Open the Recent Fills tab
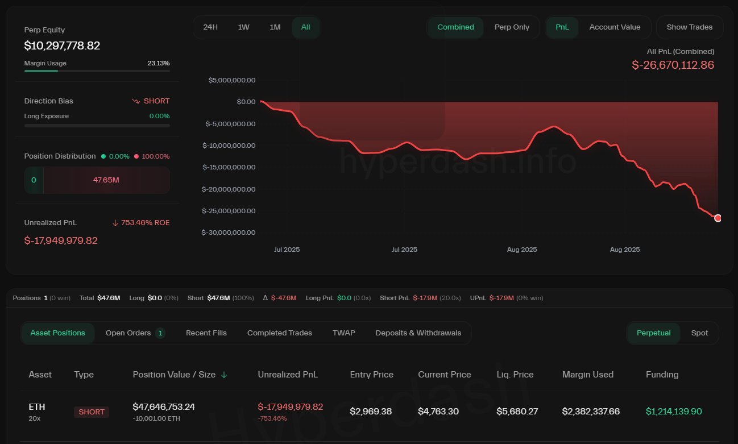This screenshot has width=738, height=444. [206, 333]
